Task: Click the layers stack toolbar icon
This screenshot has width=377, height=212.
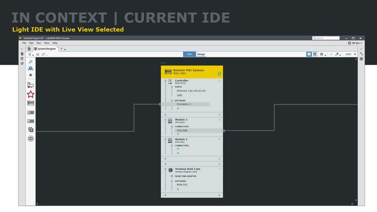Action: click(322, 55)
